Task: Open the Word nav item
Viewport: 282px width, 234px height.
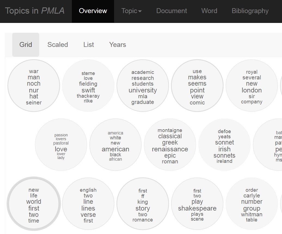Action: click(x=209, y=11)
